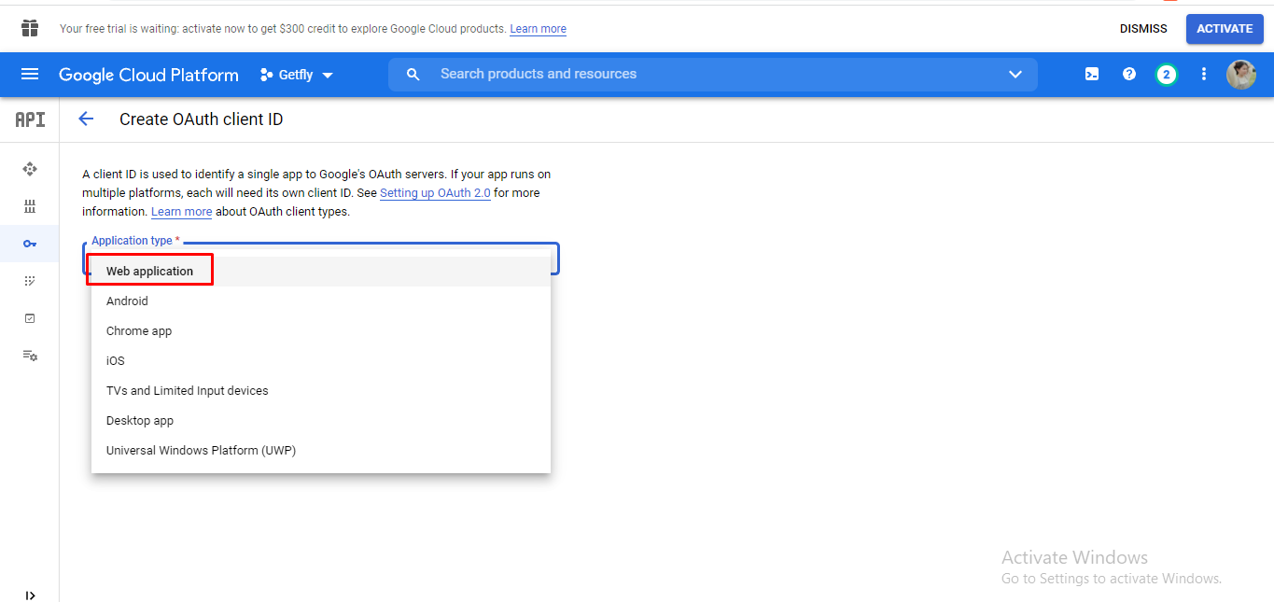Open the Getfly project selector dropdown
This screenshot has width=1274, height=602.
[x=296, y=75]
